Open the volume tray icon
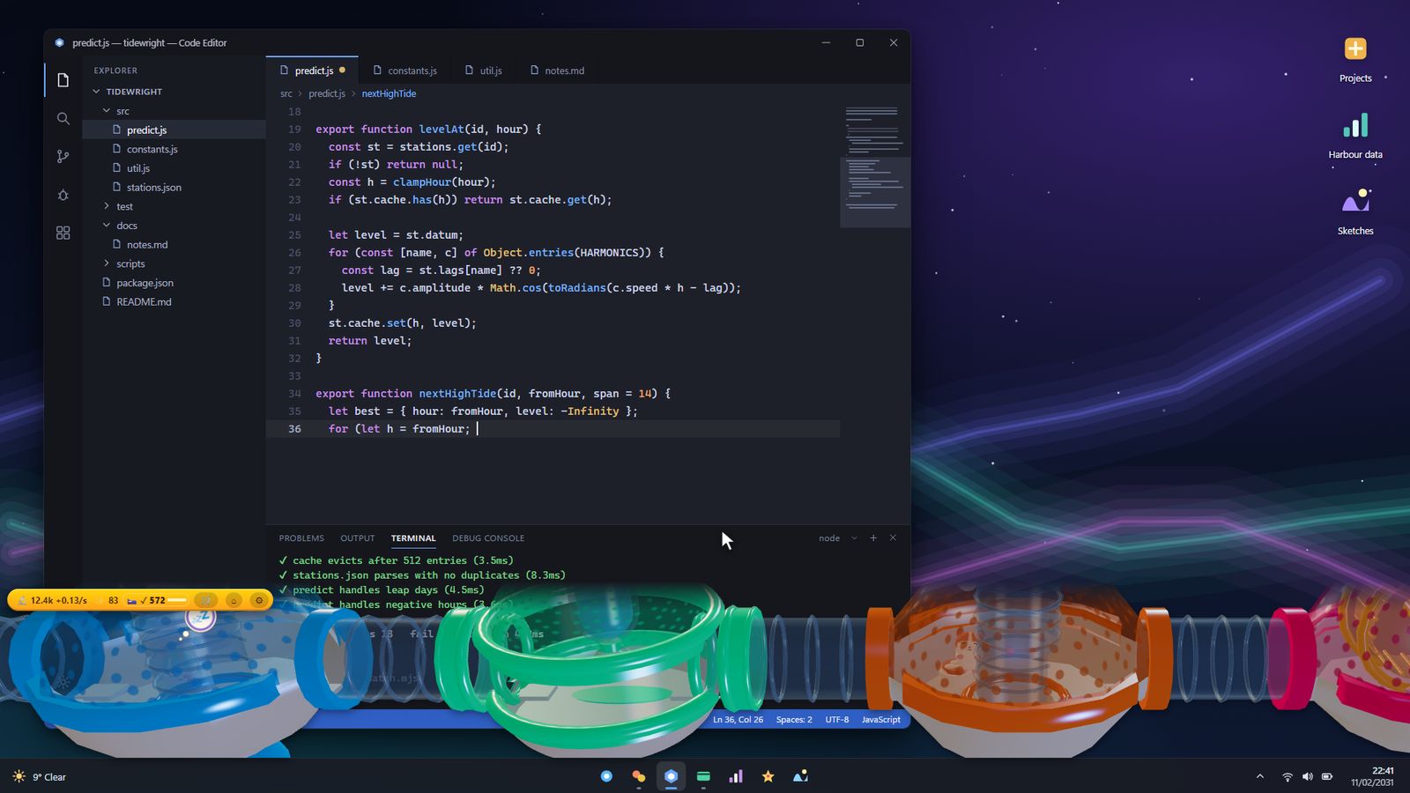1410x793 pixels. coord(1307,776)
